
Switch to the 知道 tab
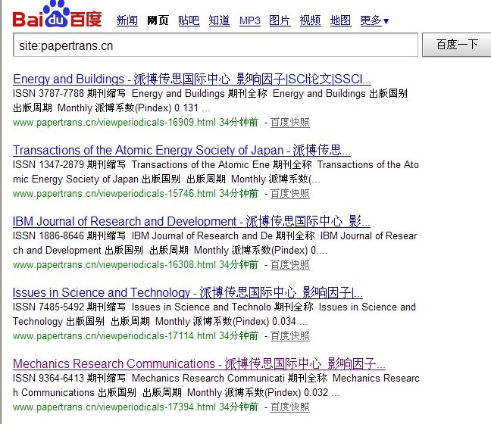219,20
